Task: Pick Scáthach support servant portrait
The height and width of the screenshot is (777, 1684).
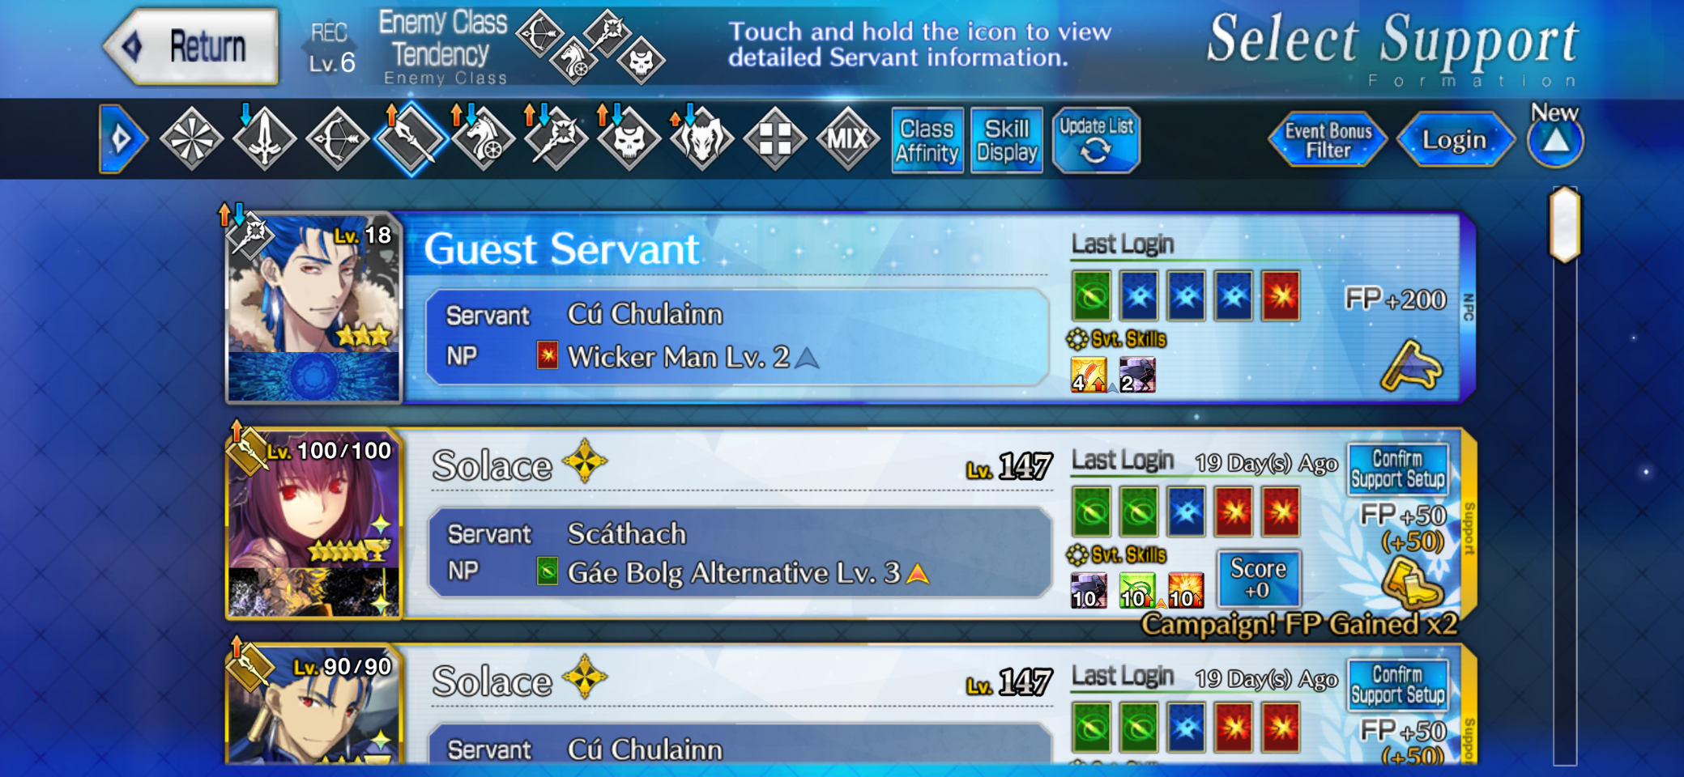Action: click(x=313, y=524)
